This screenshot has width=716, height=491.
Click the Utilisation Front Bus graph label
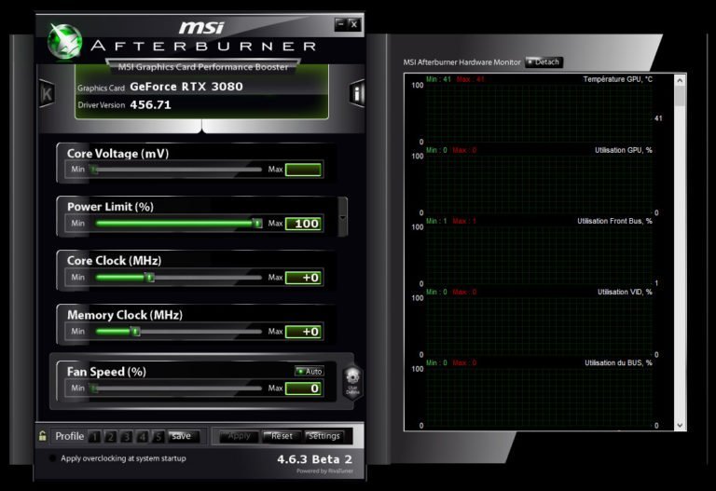(x=614, y=221)
